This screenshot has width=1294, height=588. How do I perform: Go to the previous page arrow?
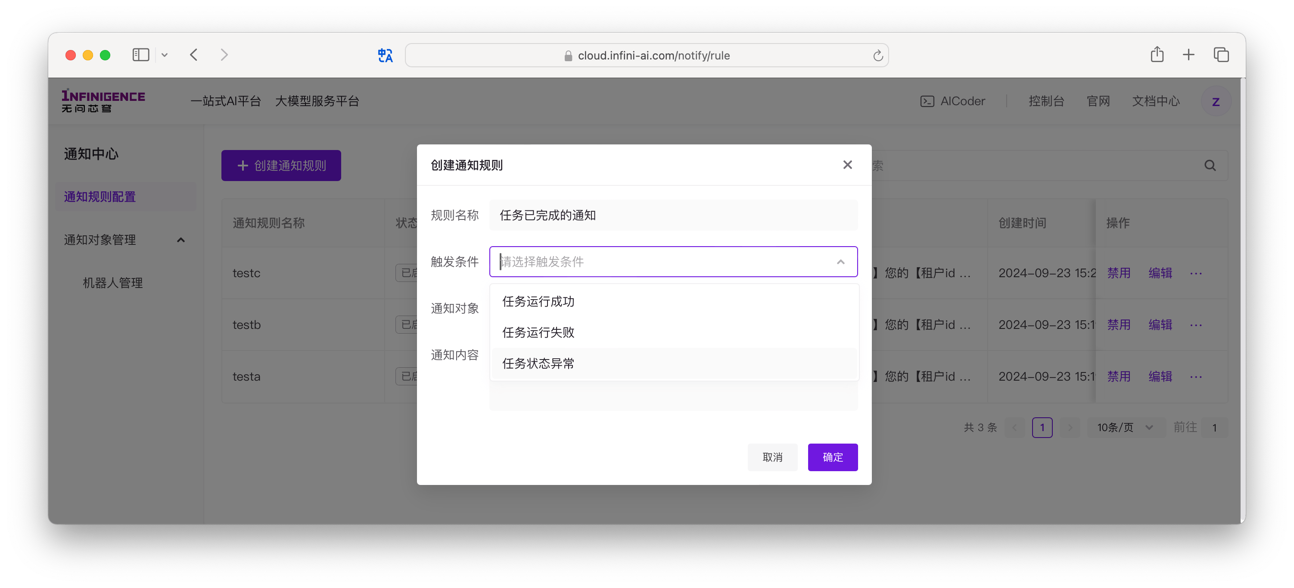pos(1014,428)
